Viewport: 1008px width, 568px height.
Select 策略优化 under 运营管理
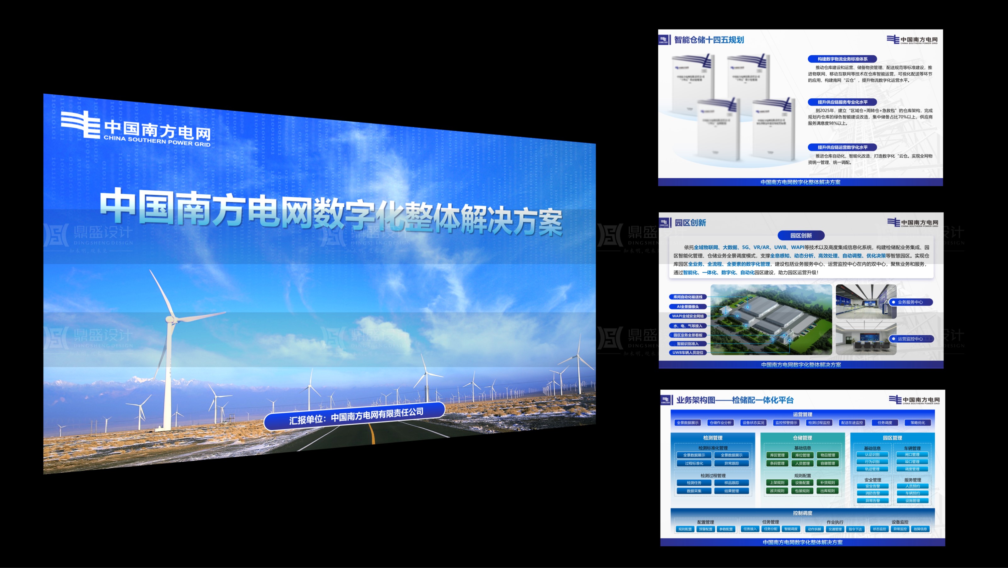pyautogui.click(x=918, y=422)
